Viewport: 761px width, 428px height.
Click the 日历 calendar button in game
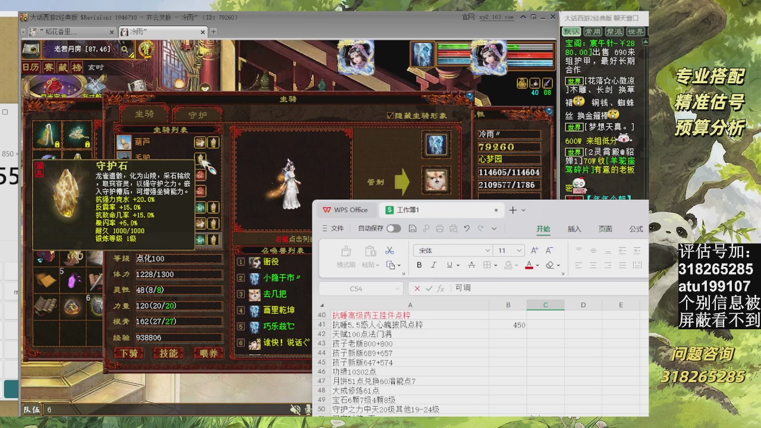pos(31,68)
